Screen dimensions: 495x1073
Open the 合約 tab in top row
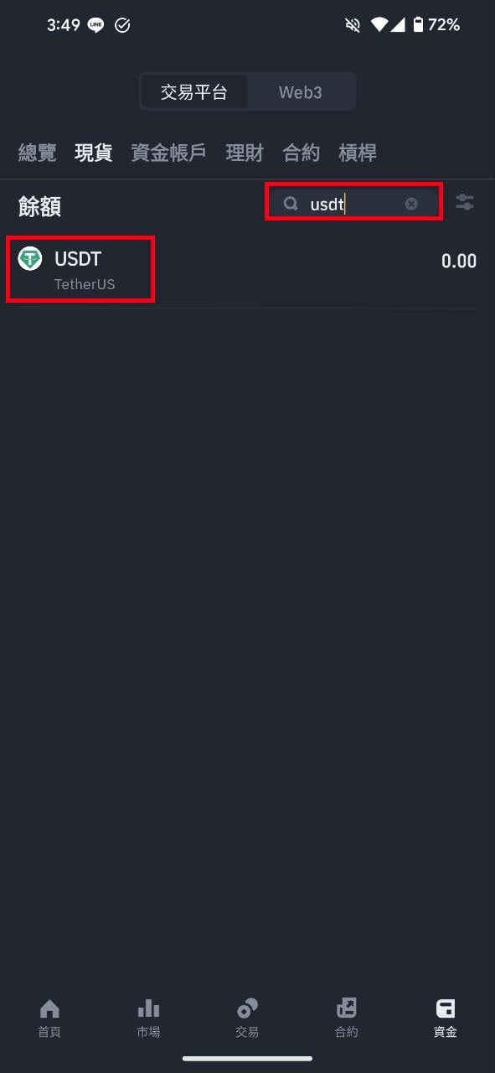(301, 153)
